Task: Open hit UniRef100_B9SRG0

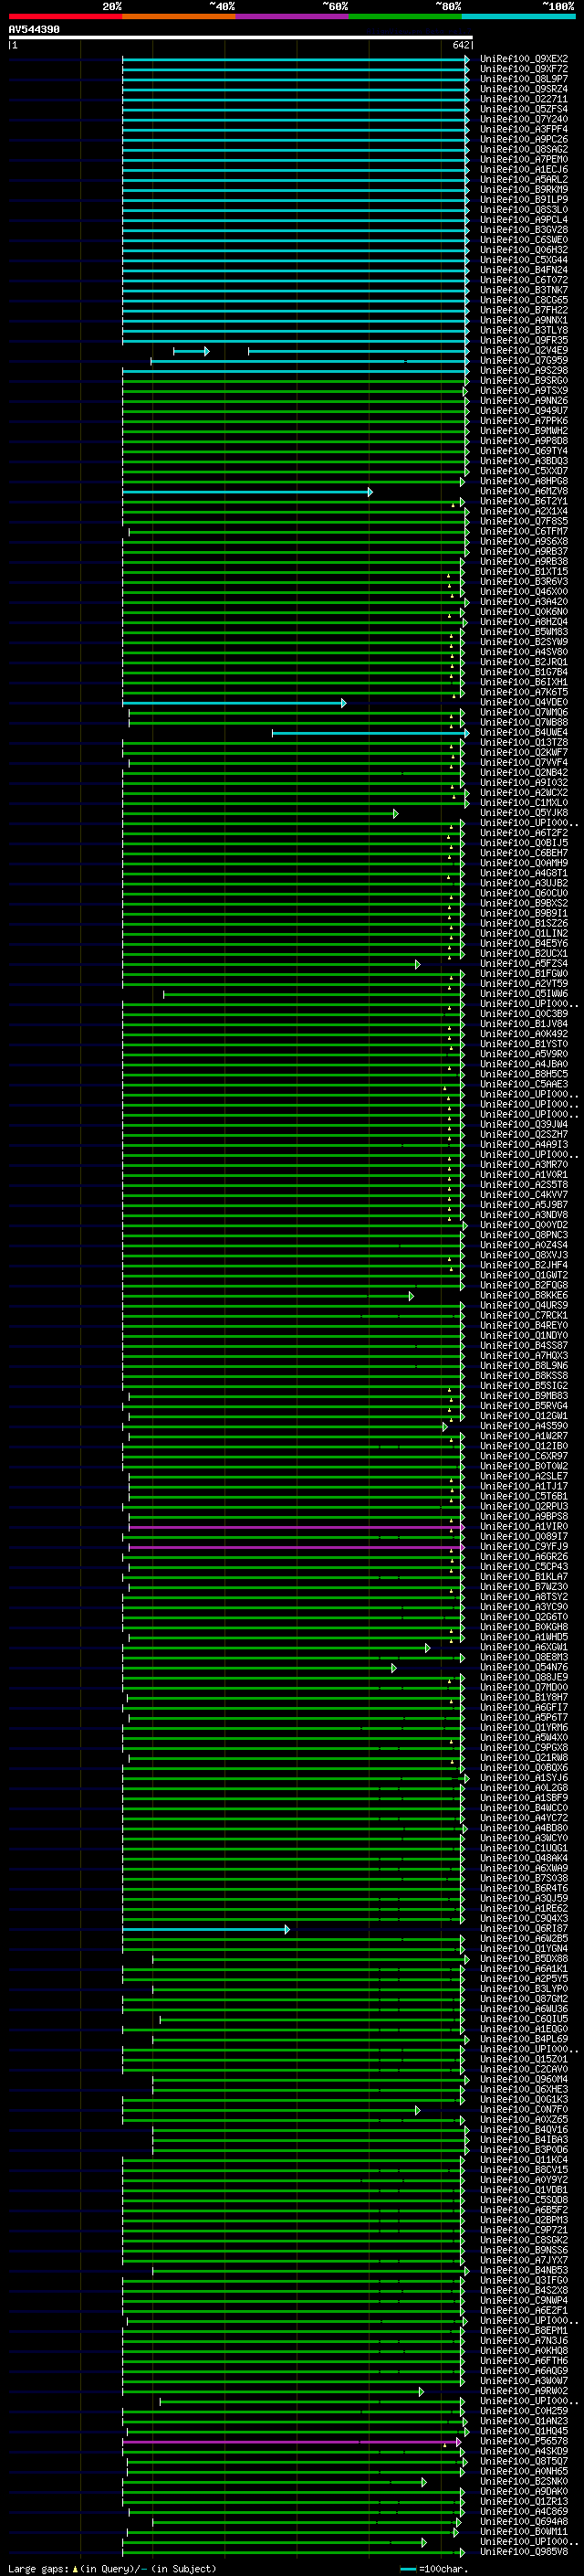Action: [524, 380]
